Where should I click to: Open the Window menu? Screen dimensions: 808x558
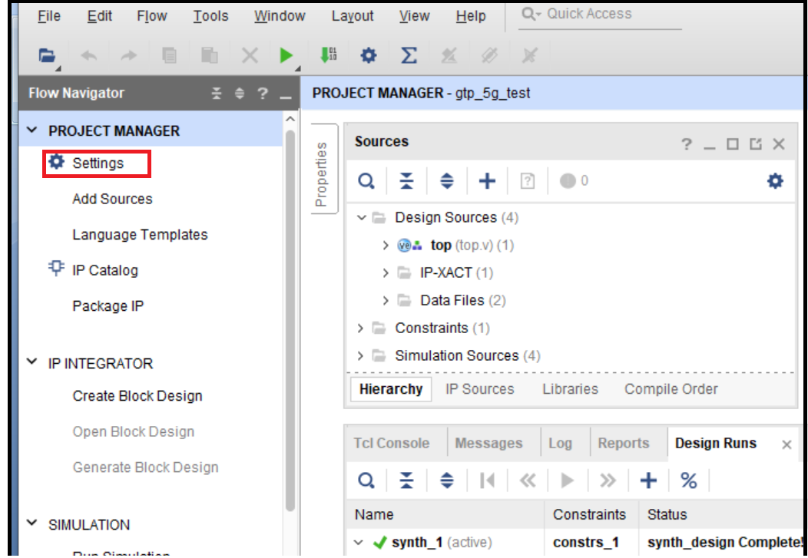click(x=280, y=16)
